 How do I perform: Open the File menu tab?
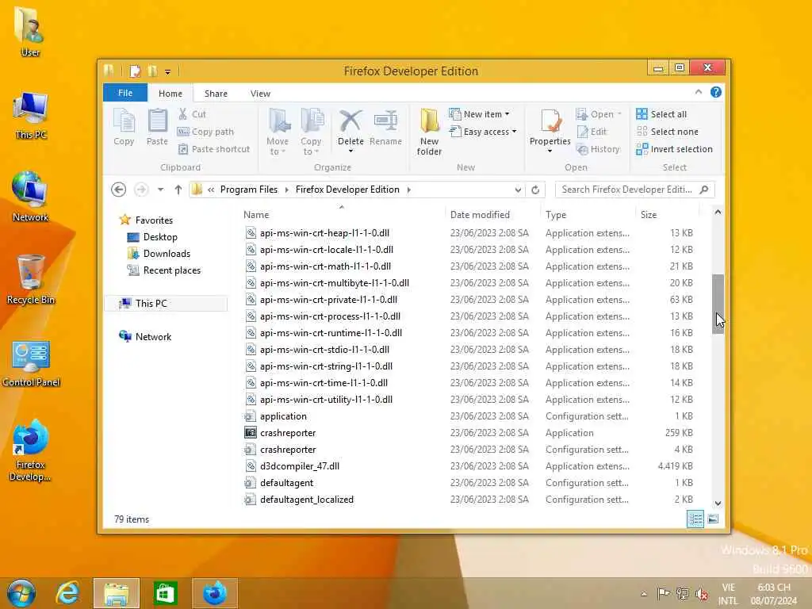[125, 93]
